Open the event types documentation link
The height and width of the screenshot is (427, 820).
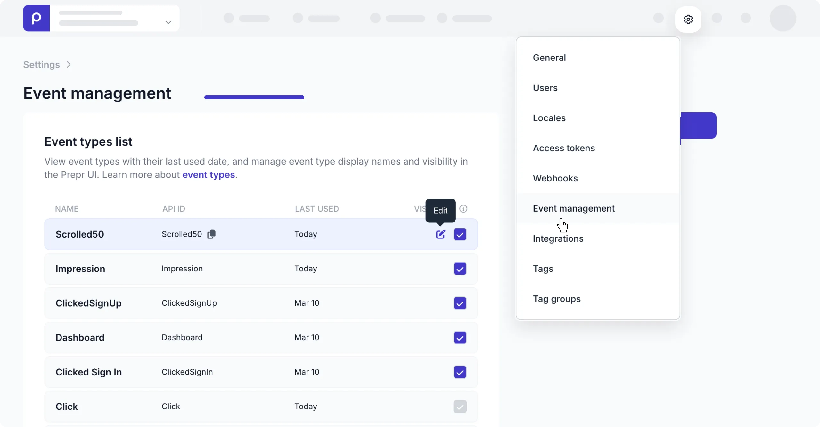[208, 174]
